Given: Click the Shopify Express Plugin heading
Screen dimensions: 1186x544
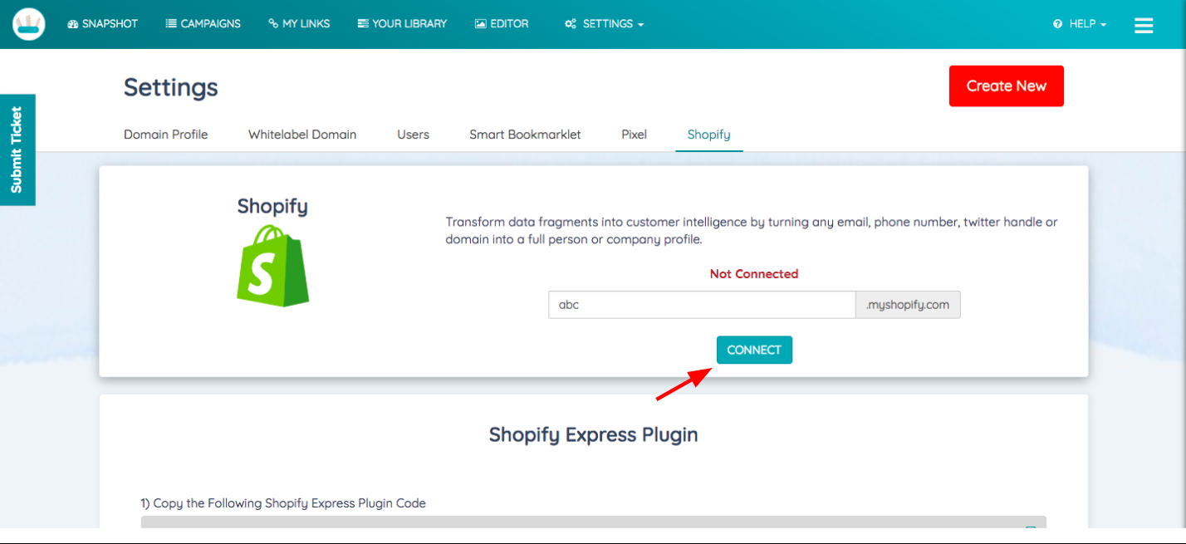Looking at the screenshot, I should tap(593, 435).
